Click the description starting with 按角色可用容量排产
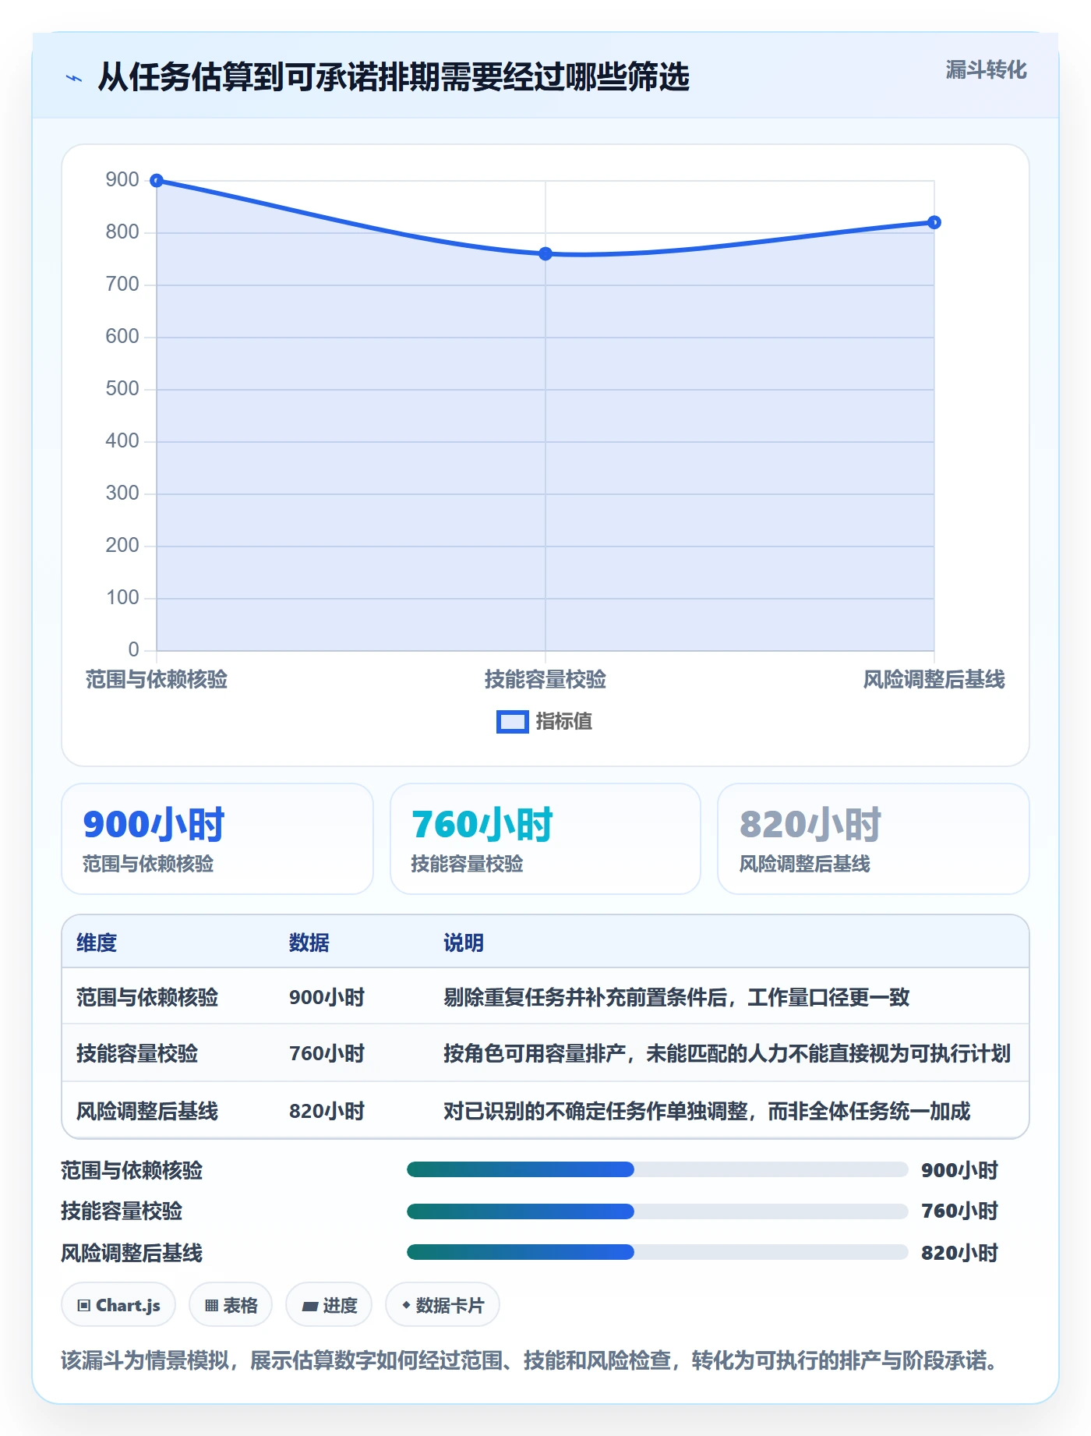 pos(727,1053)
